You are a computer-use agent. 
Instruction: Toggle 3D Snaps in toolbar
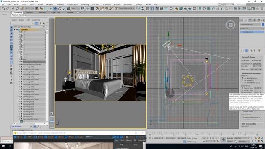point(97,8)
